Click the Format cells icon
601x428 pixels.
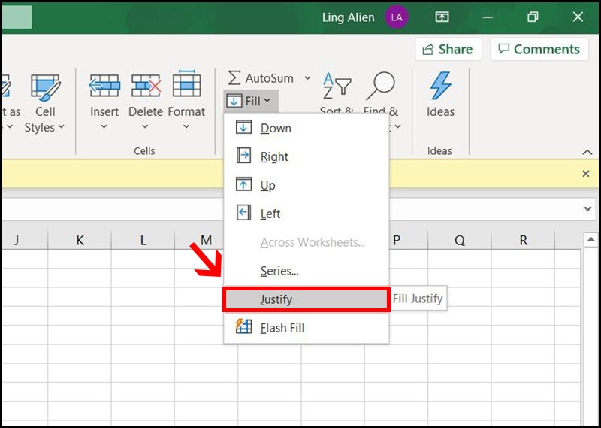tap(186, 83)
